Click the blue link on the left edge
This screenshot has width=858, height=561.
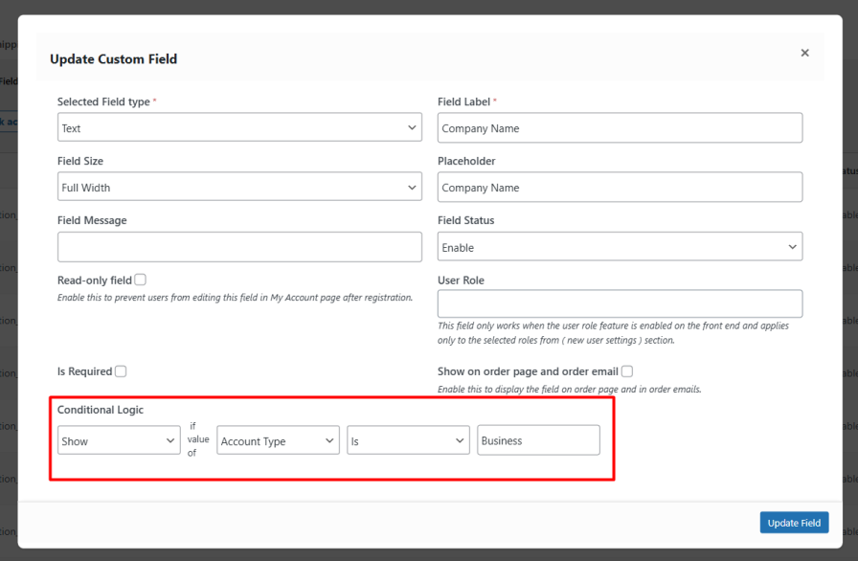8,122
